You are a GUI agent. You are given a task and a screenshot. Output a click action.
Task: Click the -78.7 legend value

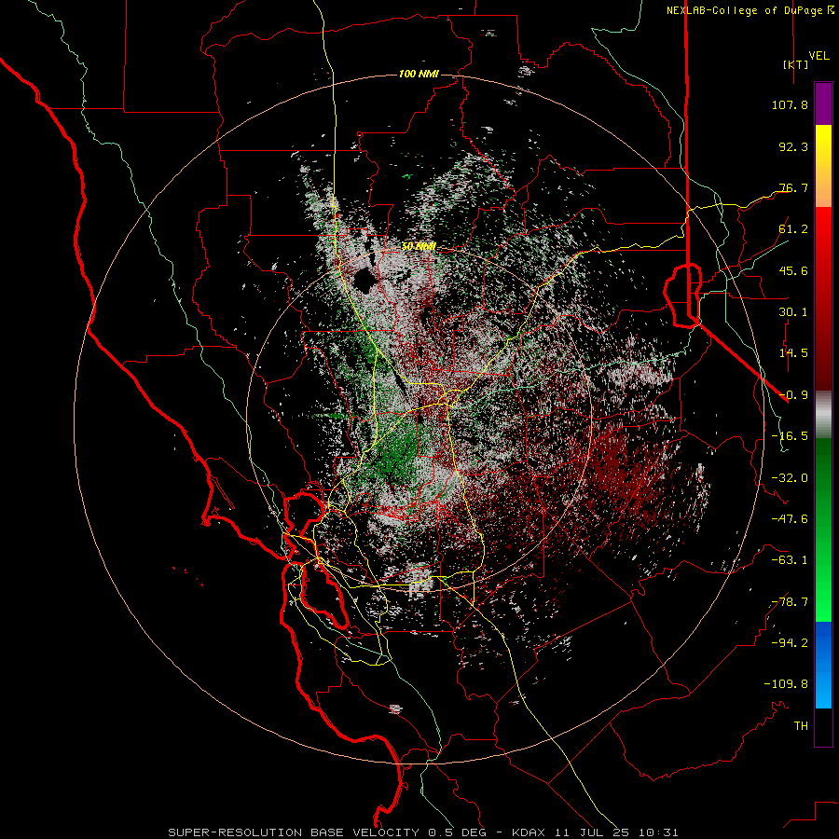790,602
